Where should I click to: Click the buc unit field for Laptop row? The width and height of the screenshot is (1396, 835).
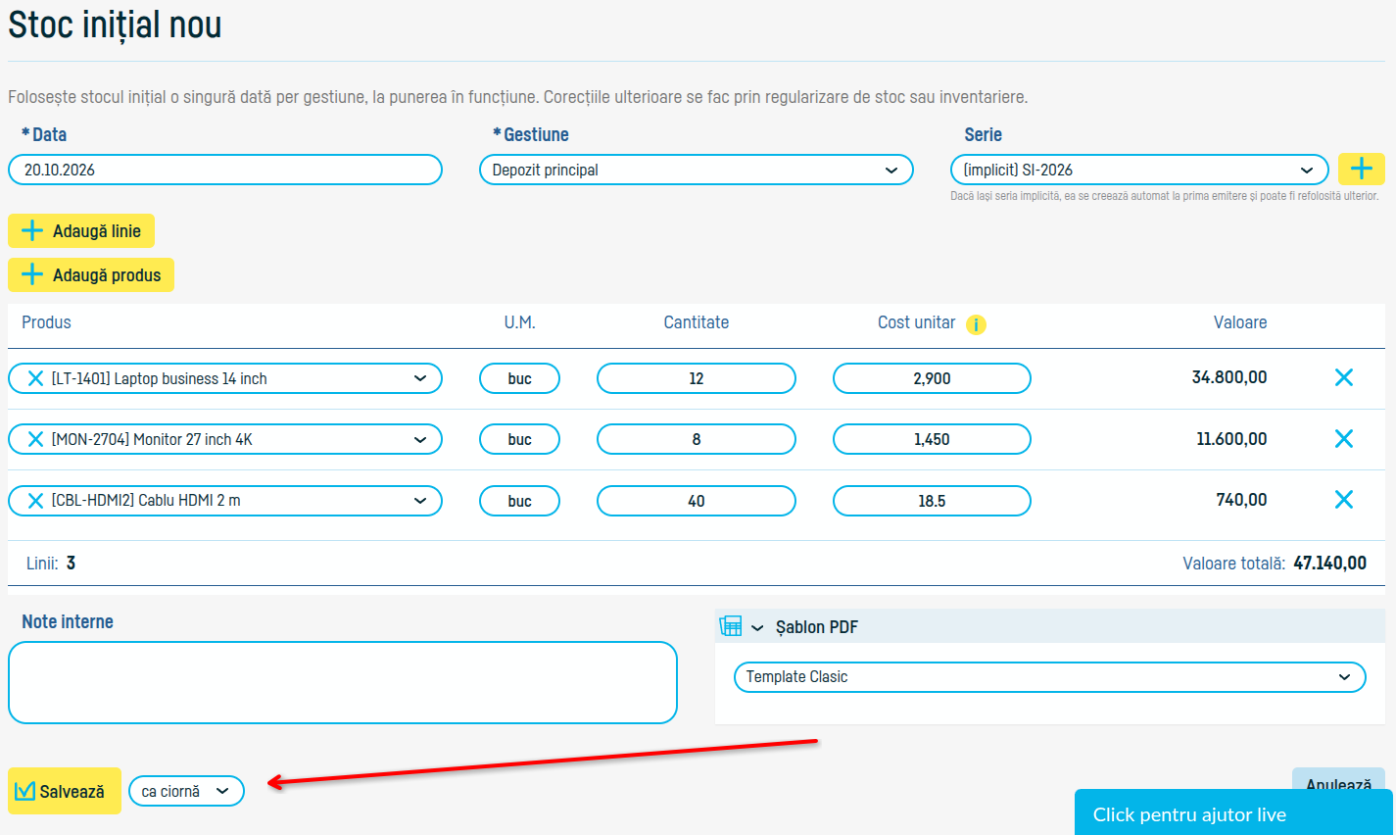click(519, 378)
